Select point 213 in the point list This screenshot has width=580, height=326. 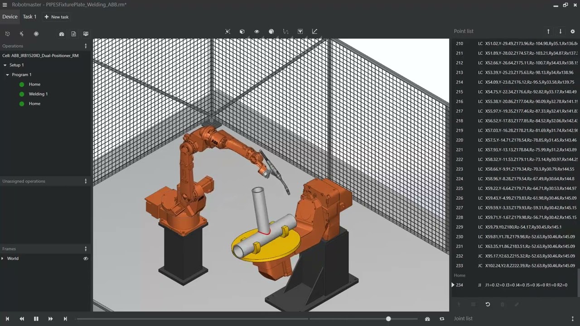point(515,72)
